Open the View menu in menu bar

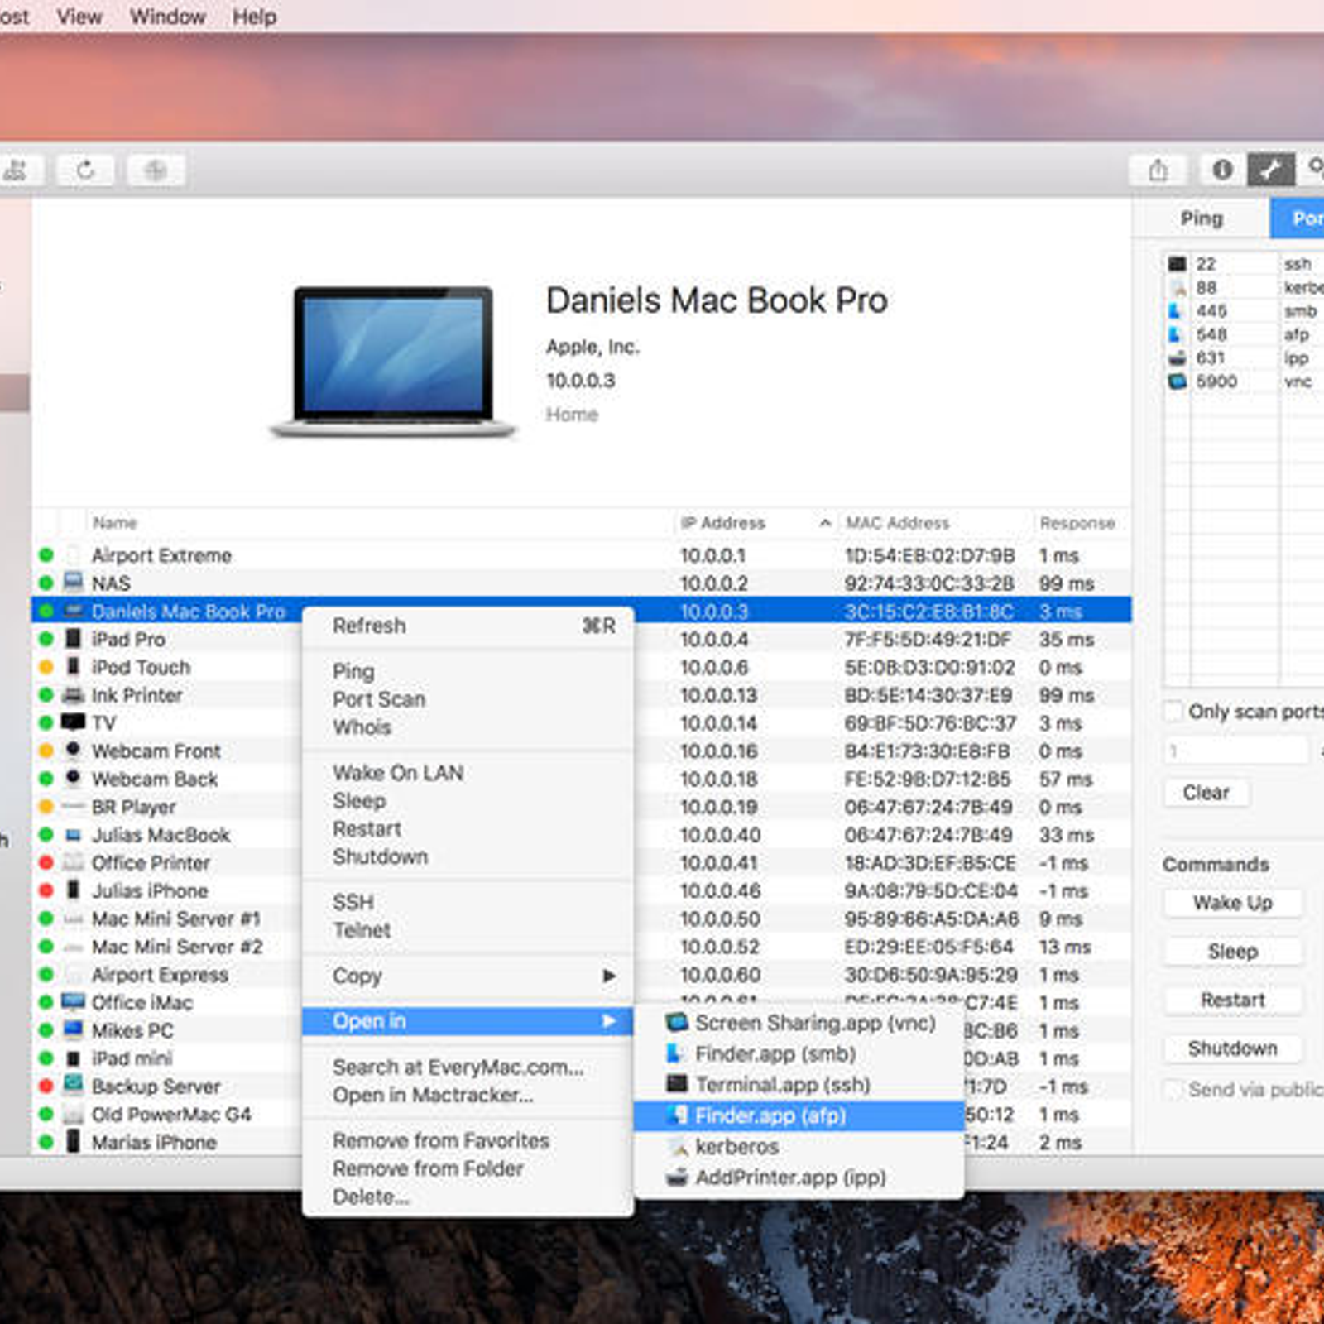coord(79,17)
